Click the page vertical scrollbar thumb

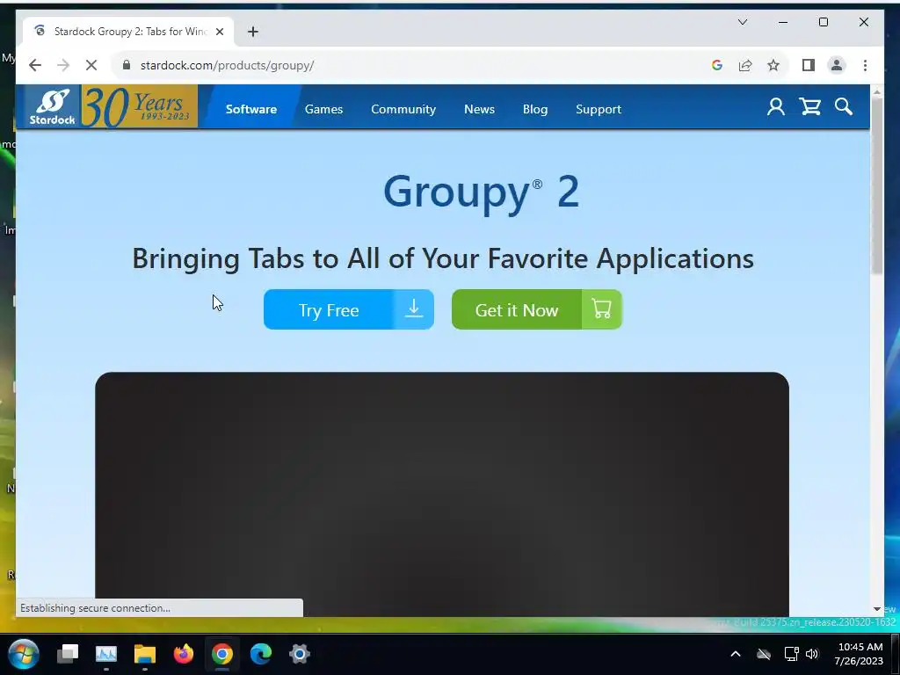pyautogui.click(x=876, y=185)
